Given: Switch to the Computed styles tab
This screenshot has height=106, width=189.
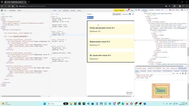Looking at the screenshot, I should coord(143,71).
